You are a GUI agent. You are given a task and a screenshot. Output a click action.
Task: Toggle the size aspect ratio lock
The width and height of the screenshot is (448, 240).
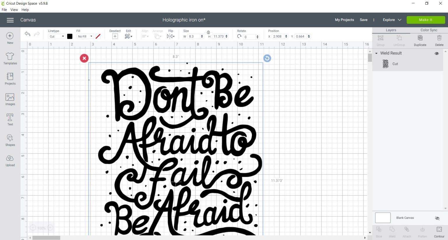(x=208, y=32)
